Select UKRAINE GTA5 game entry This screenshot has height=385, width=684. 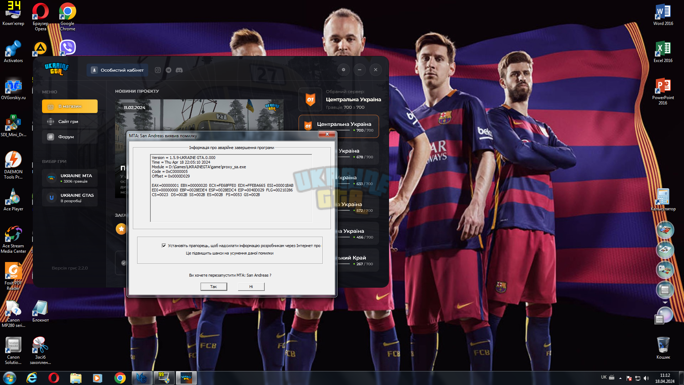pos(70,198)
